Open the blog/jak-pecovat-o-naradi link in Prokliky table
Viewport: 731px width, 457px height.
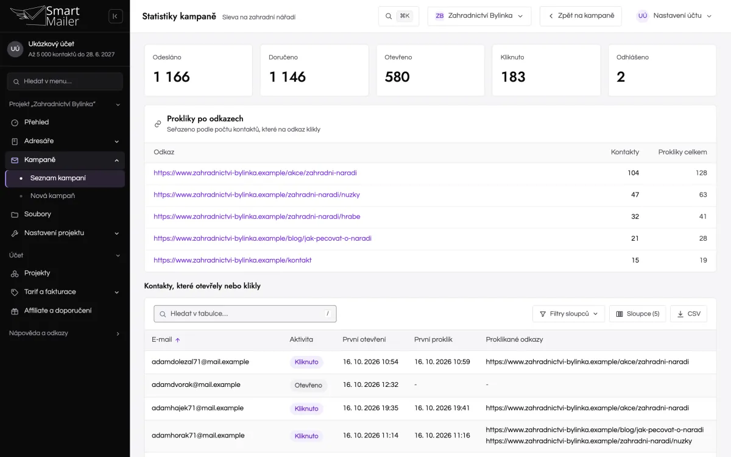click(263, 238)
